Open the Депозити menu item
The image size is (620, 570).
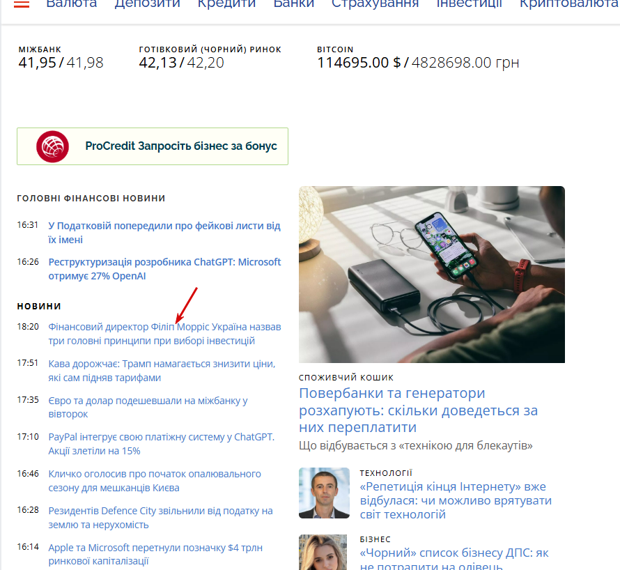point(147,3)
